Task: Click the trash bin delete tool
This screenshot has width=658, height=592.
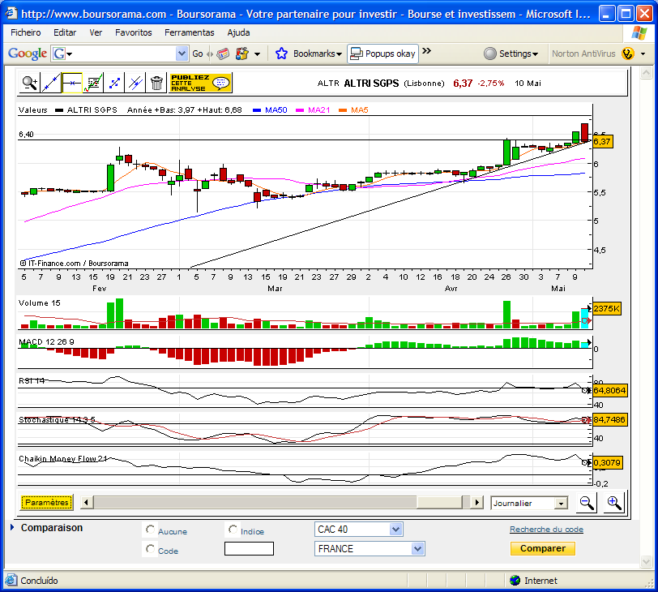Action: coord(156,84)
